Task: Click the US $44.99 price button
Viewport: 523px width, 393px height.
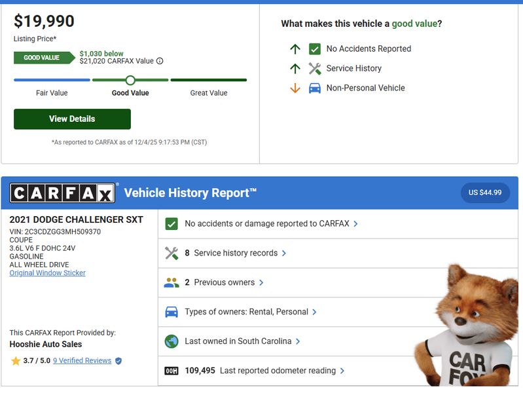Action: tap(485, 193)
